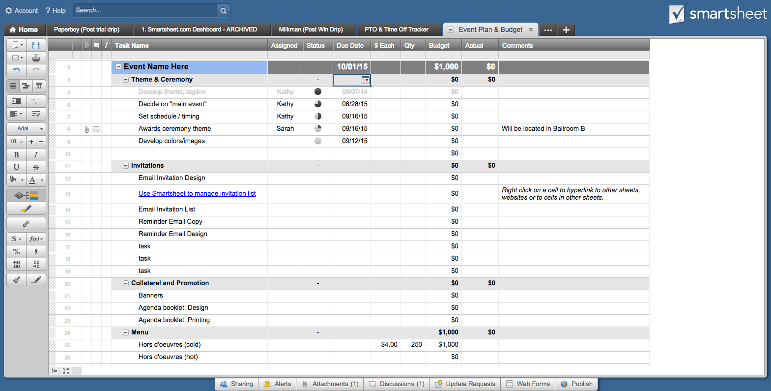
Task: Switch to PTO & Time Off Tracker tab
Action: pyautogui.click(x=396, y=30)
